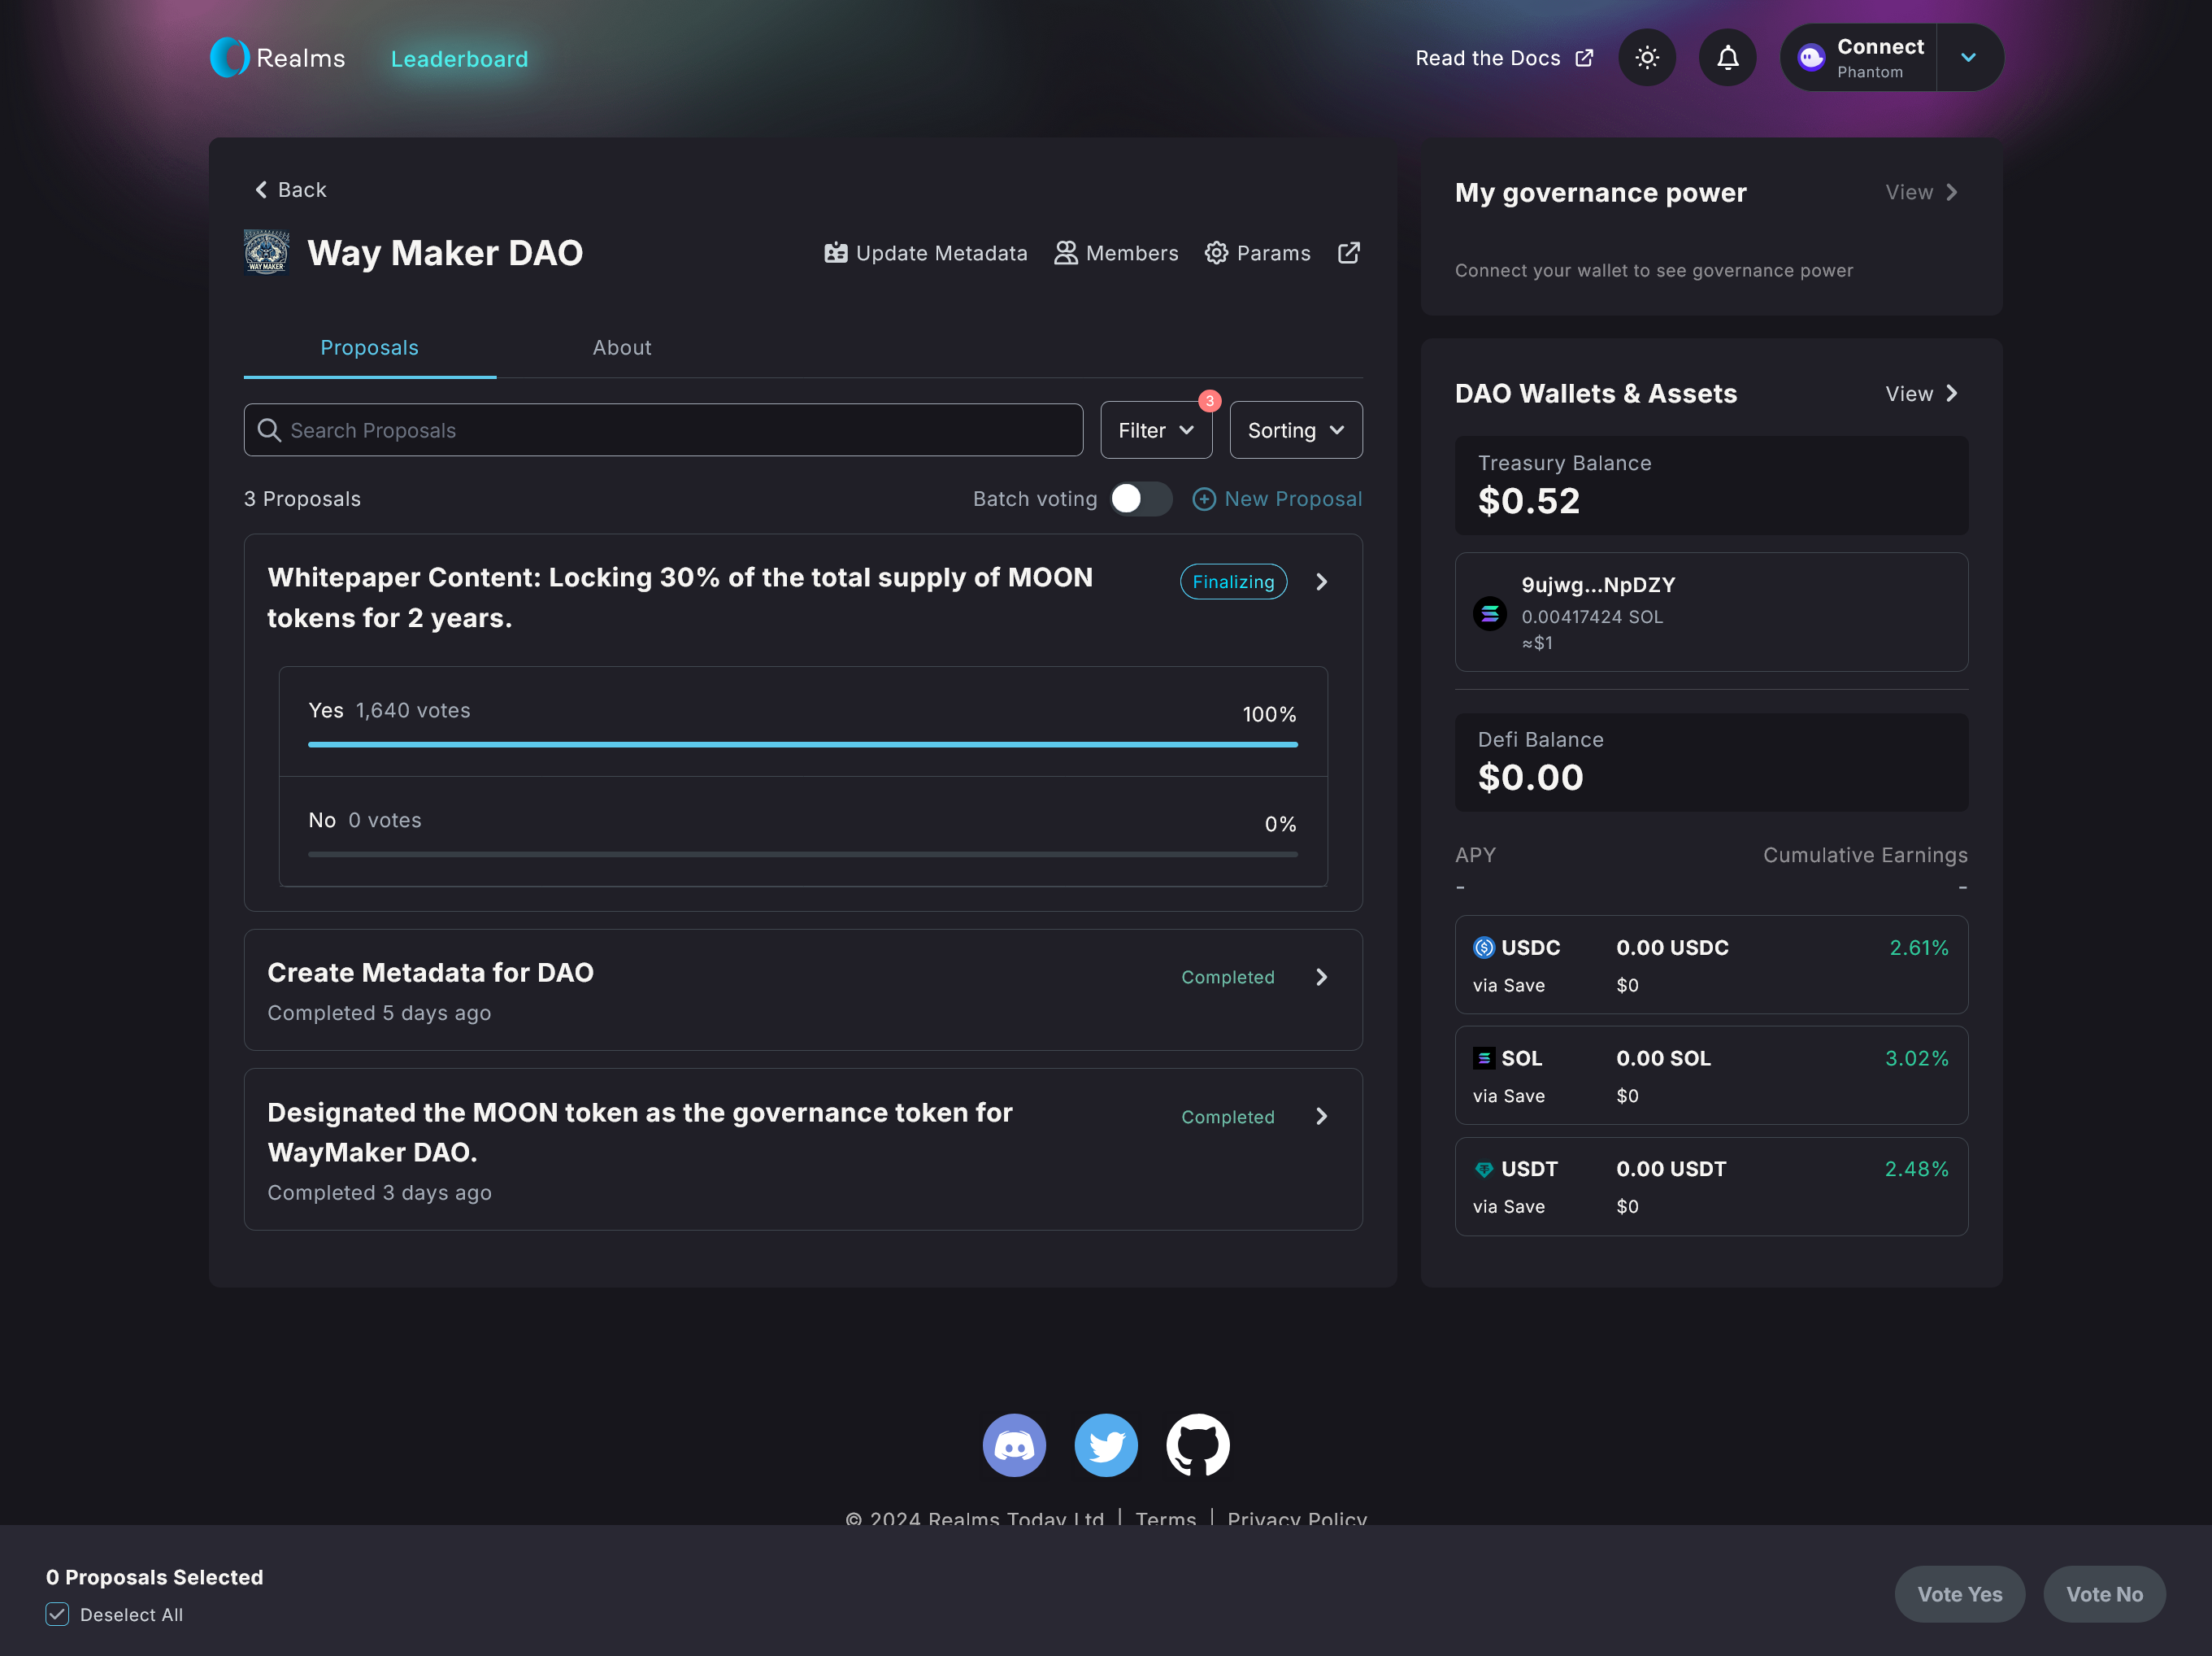Click the No votes progress bar

pos(803,855)
